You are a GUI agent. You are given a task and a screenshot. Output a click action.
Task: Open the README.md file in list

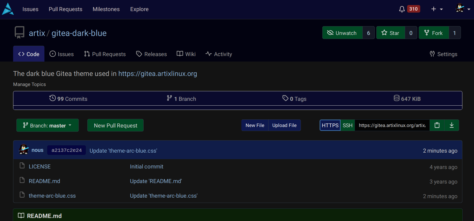point(44,181)
